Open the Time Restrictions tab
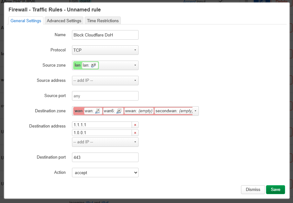The image size is (293, 203). coord(103,21)
